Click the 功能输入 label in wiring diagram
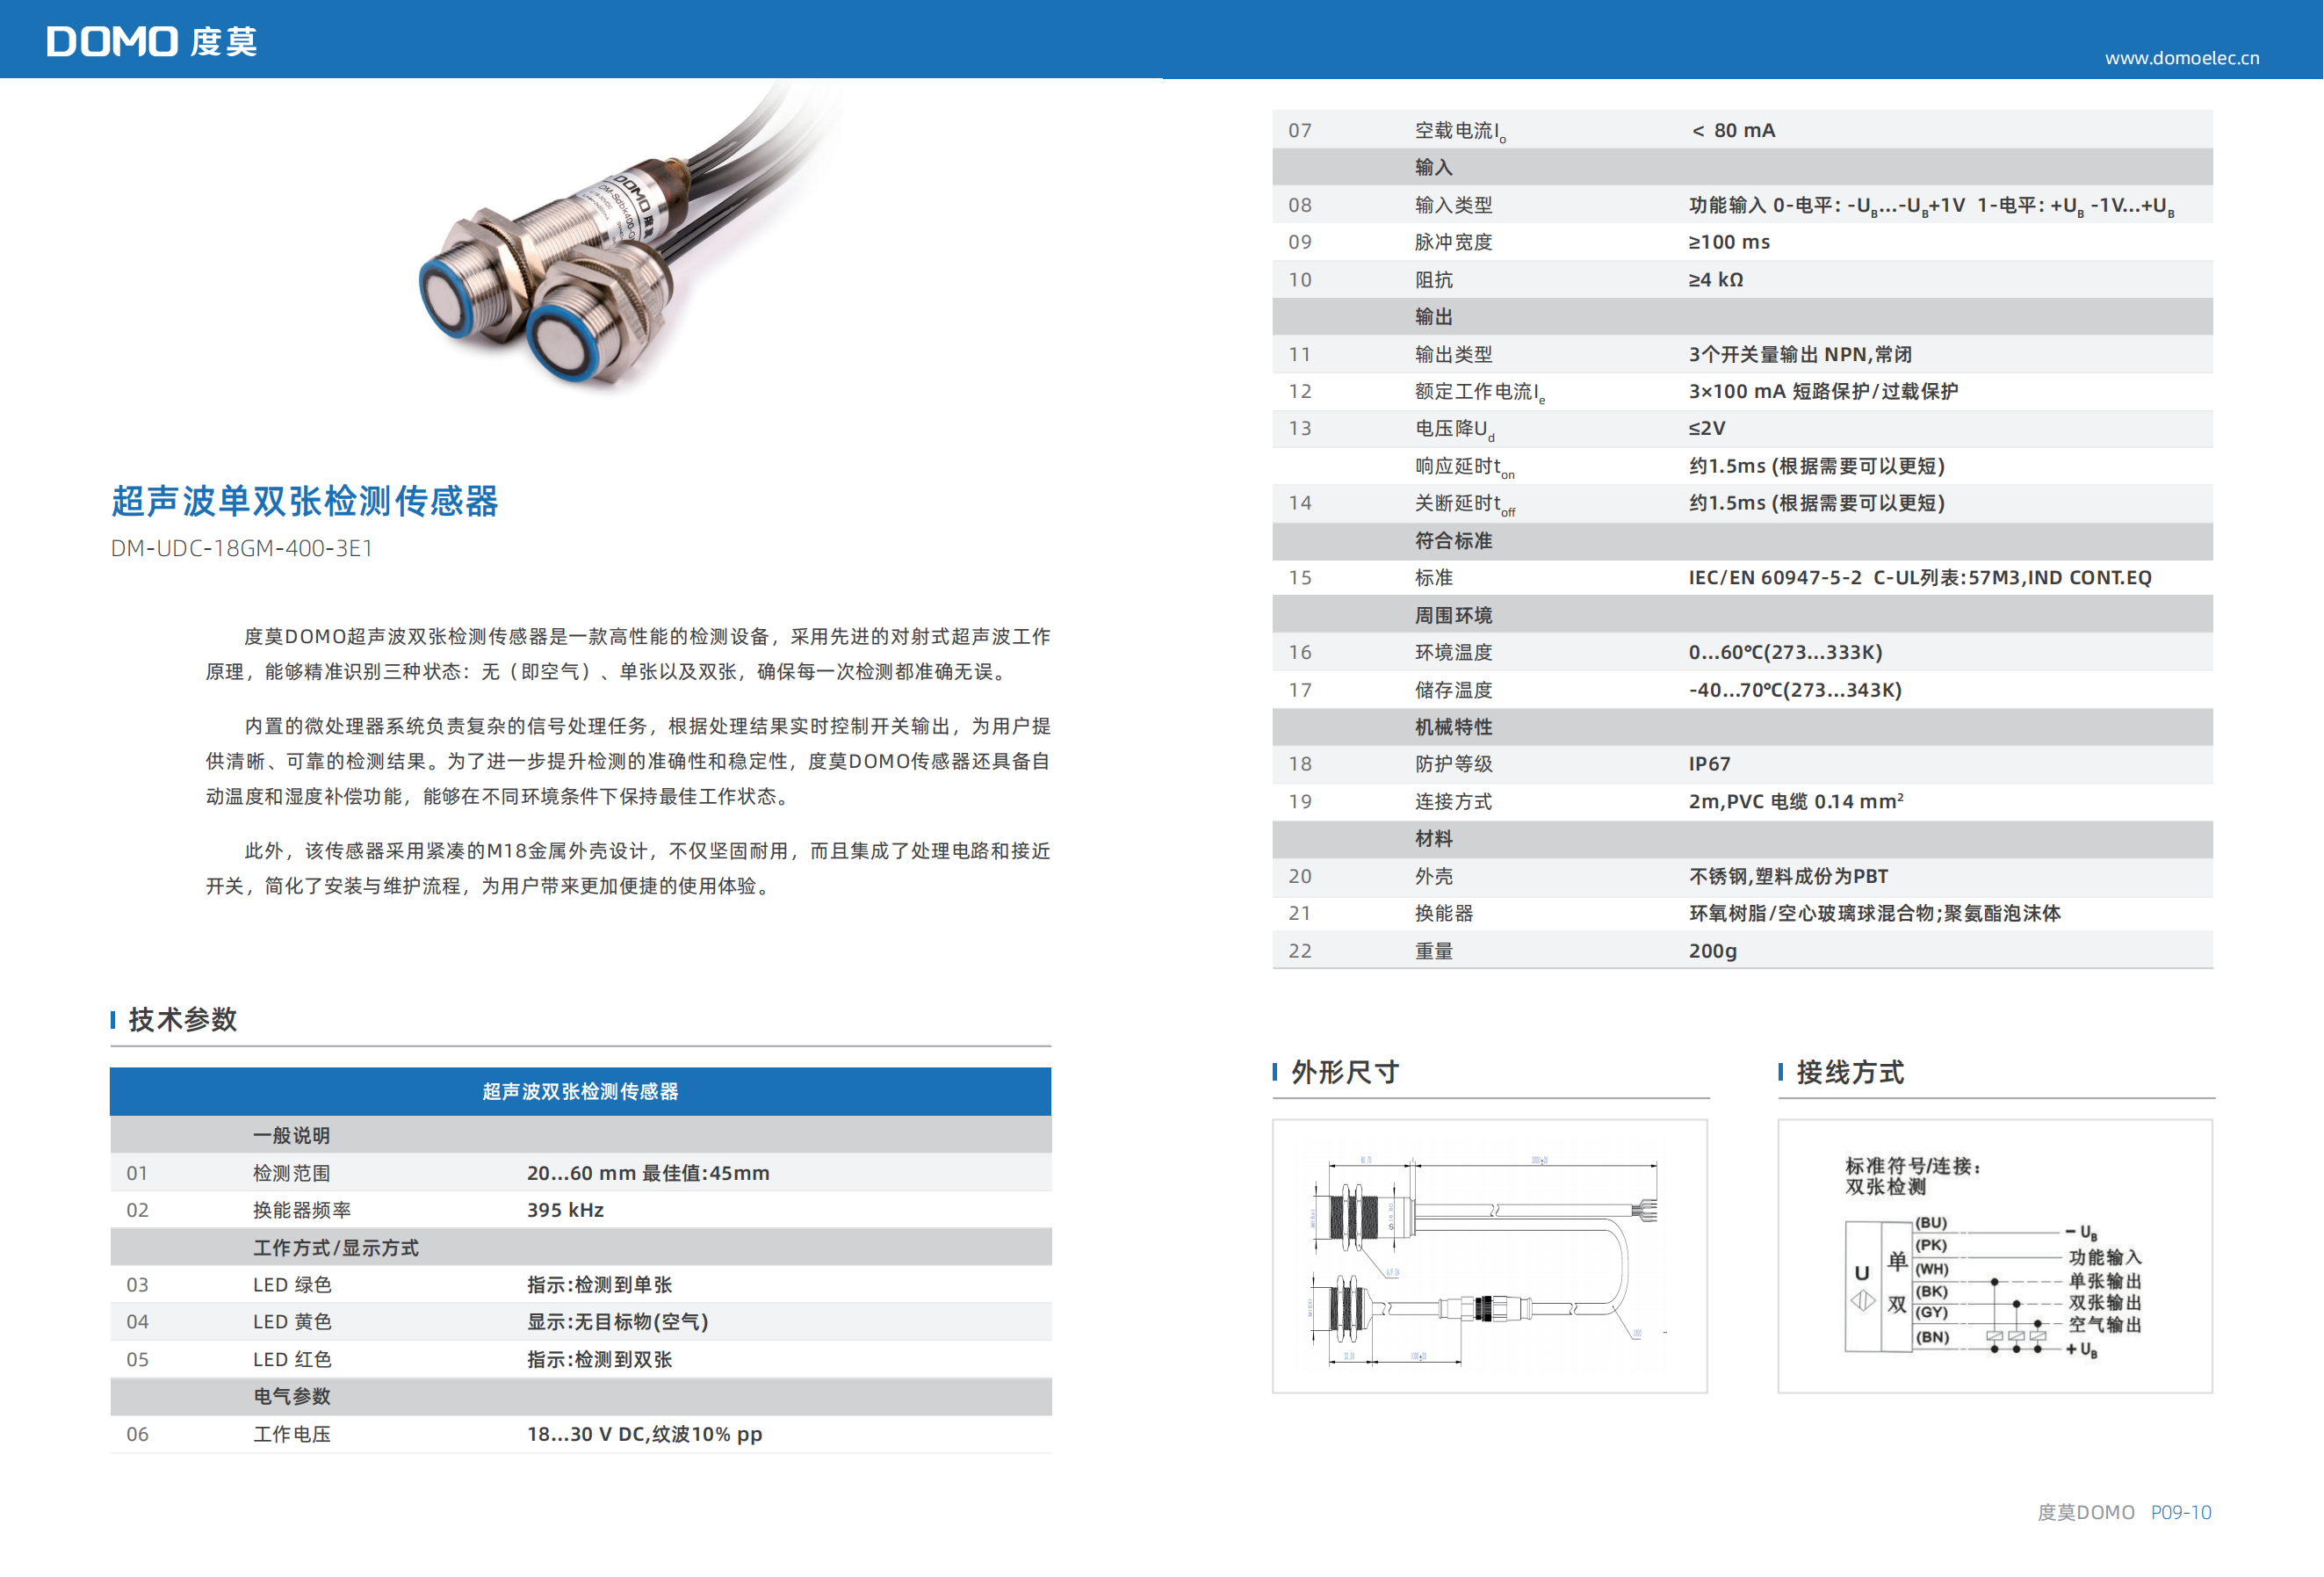The height and width of the screenshot is (1577, 2324). [2105, 1257]
